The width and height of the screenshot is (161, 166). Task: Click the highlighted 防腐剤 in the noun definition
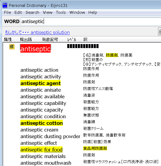pos(112,55)
